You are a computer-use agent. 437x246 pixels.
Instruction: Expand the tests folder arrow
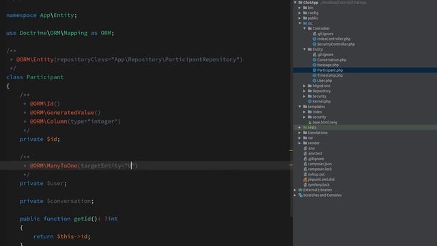coord(300,128)
